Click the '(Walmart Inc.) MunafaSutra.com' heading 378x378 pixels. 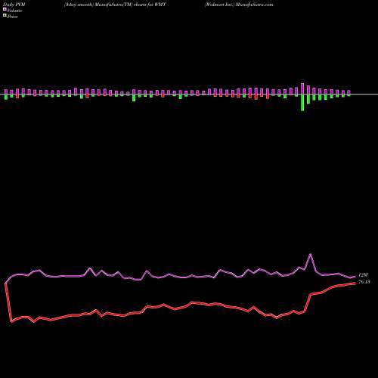point(239,5)
